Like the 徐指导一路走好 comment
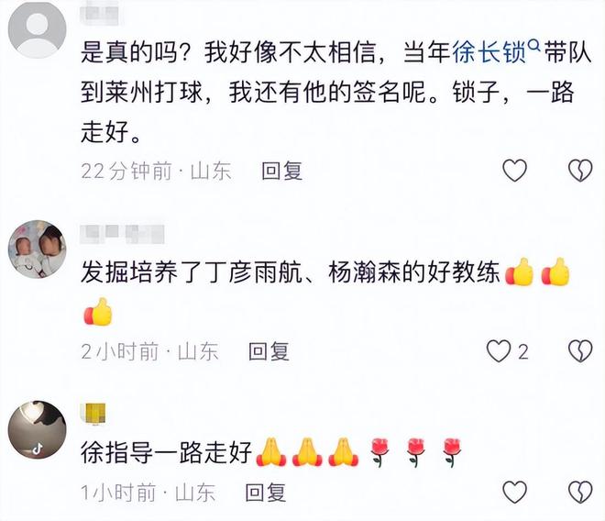The image size is (605, 521). (x=515, y=492)
